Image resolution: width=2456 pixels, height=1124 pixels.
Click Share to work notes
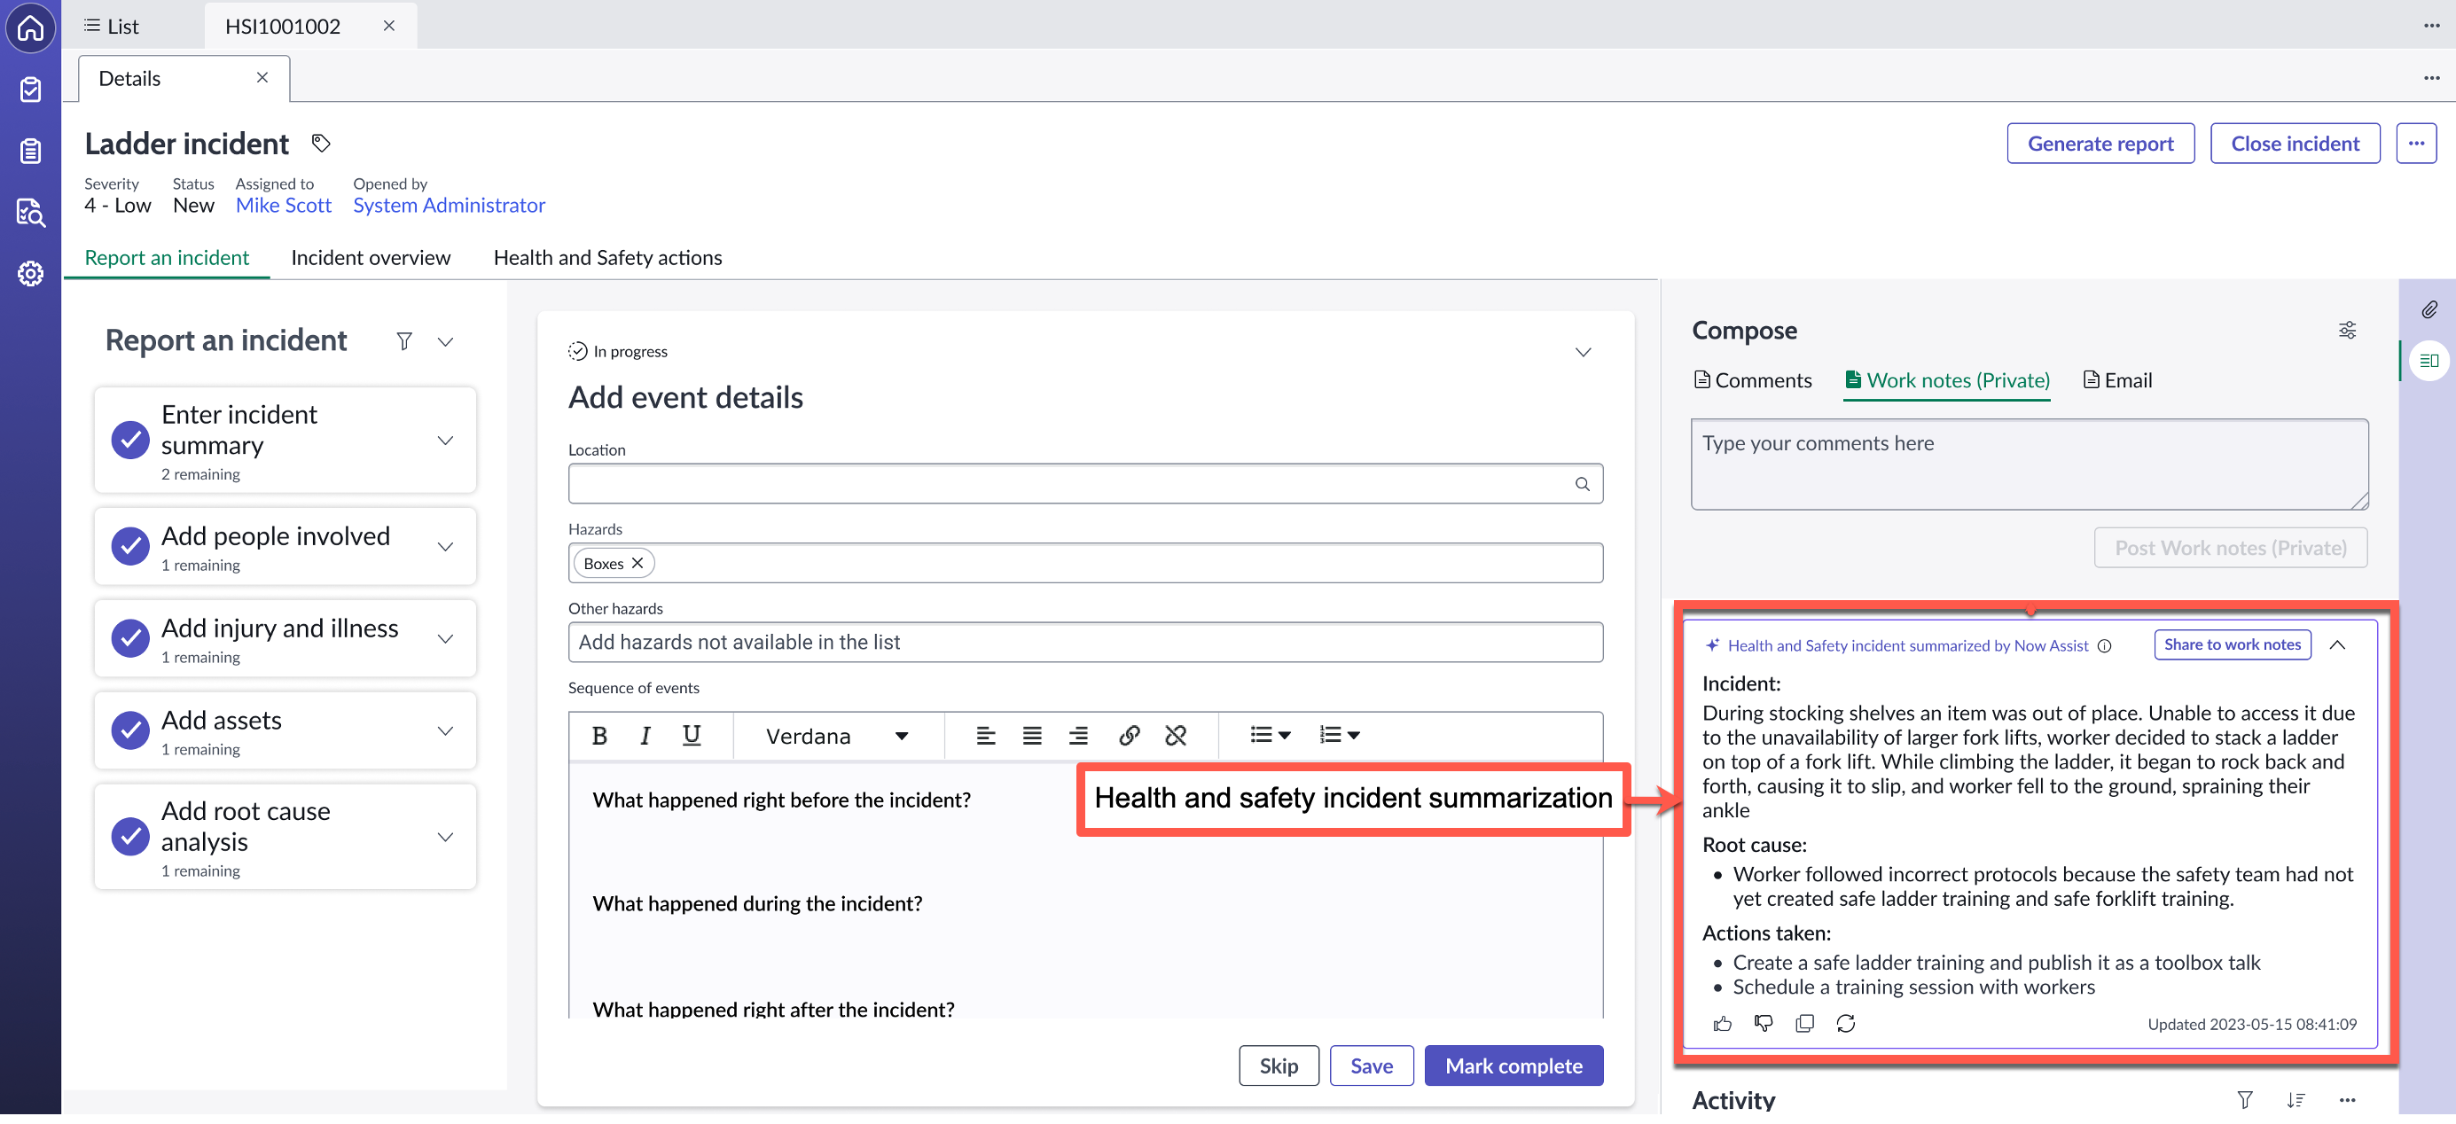tap(2232, 644)
